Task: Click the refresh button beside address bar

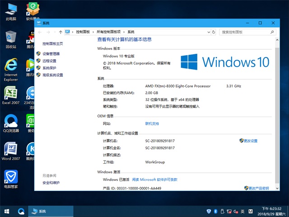Action: 214,32
